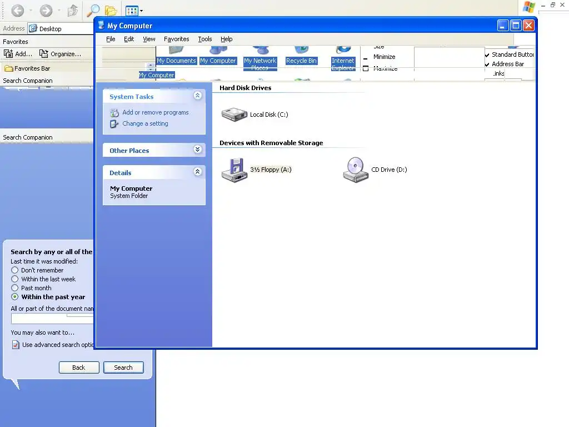Click the Add or remove programs icon
Image resolution: width=569 pixels, height=427 pixels.
[114, 112]
